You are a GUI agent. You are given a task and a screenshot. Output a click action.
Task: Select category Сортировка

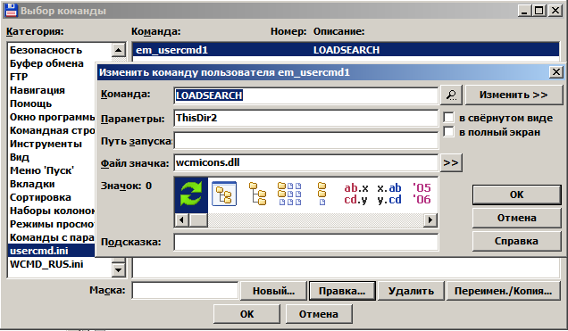click(52, 197)
